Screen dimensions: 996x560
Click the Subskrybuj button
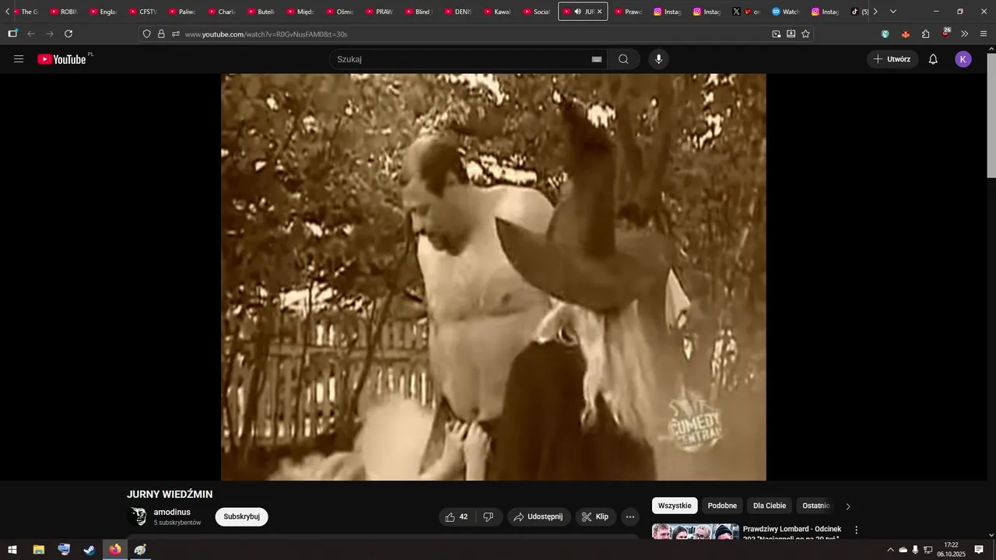(x=241, y=517)
